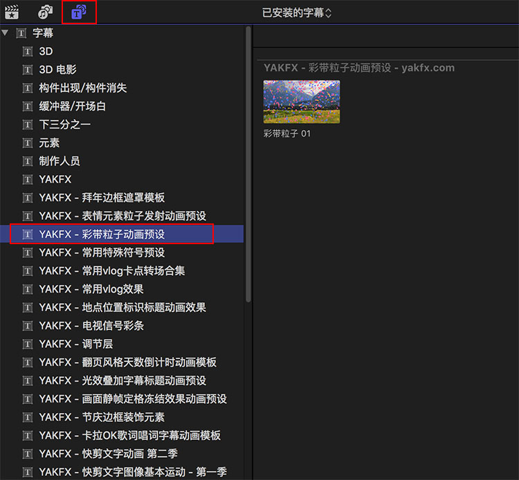Screen dimensions: 519x480
Task: Click the T icon beside YAKFX - 彩带粒子动画预设
Action: click(28, 234)
